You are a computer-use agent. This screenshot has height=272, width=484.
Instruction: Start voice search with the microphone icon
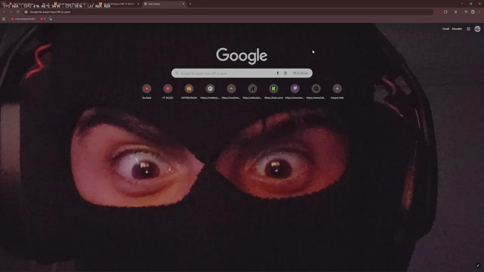pyautogui.click(x=278, y=73)
